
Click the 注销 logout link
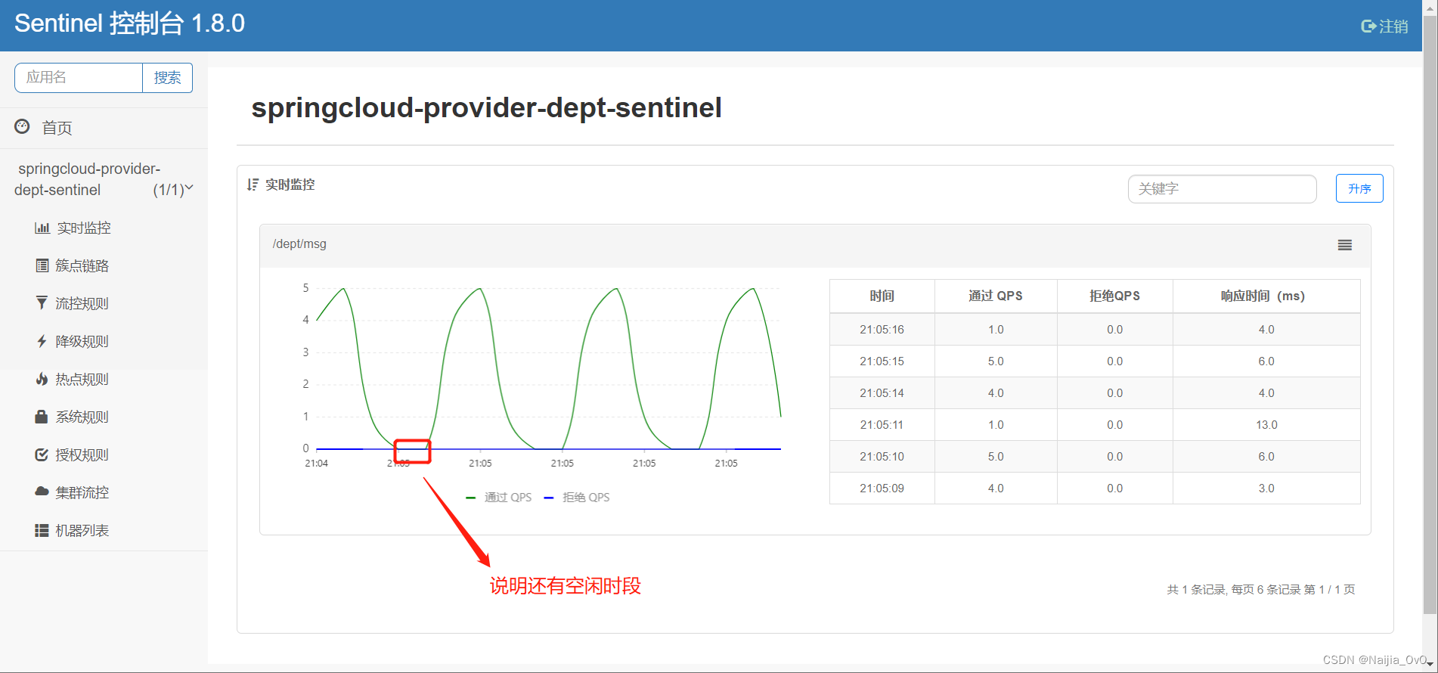tap(1393, 26)
